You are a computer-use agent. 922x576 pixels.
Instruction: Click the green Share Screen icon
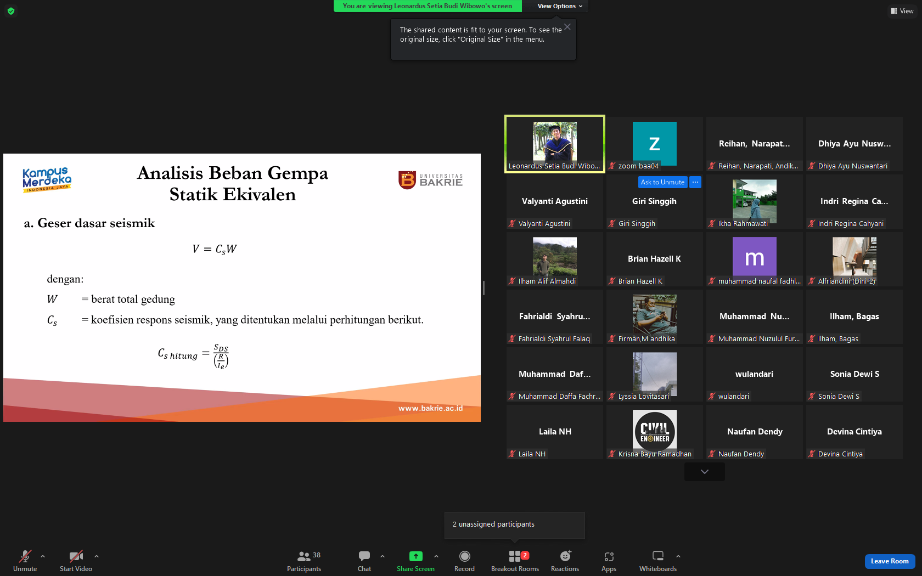click(x=416, y=556)
